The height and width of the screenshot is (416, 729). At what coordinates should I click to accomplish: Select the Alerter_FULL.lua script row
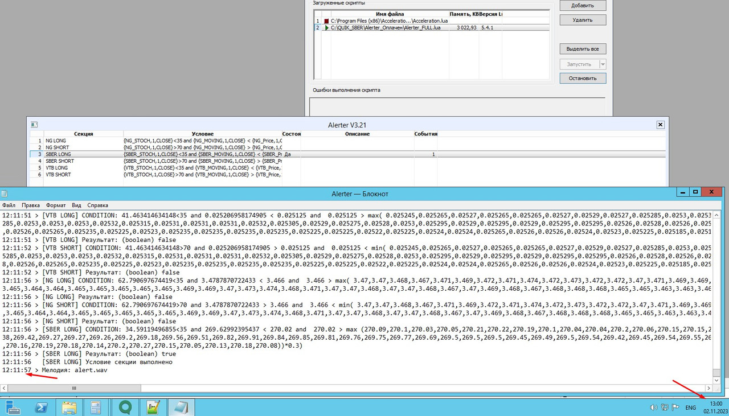tap(432, 27)
